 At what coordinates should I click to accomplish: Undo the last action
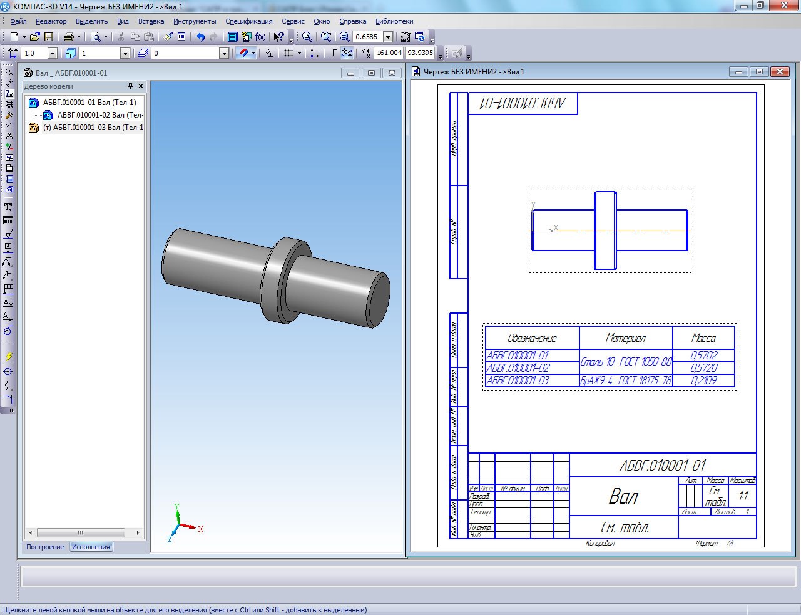(200, 37)
